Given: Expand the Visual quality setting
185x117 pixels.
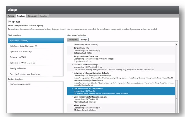Looking at the screenshot, I should click(x=72, y=105).
